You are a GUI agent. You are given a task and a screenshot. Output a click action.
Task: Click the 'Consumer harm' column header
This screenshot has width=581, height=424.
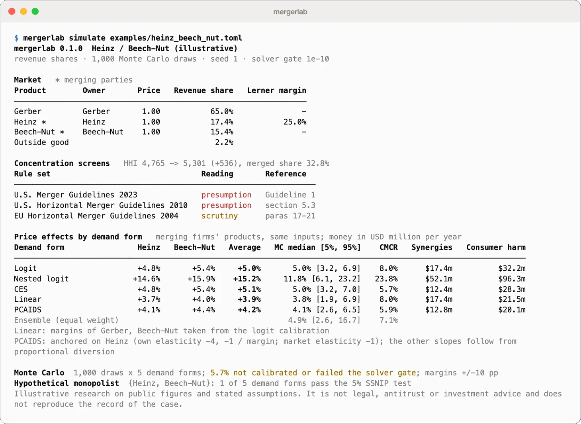point(496,247)
